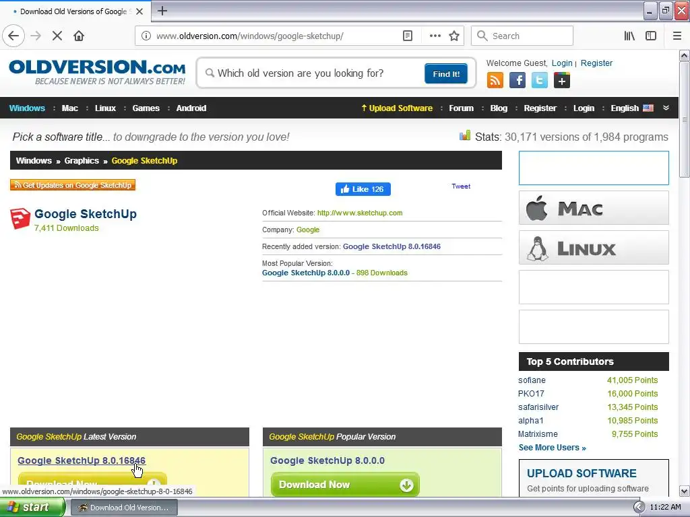690x517 pixels.
Task: Go back using browser back arrow
Action: coord(13,36)
